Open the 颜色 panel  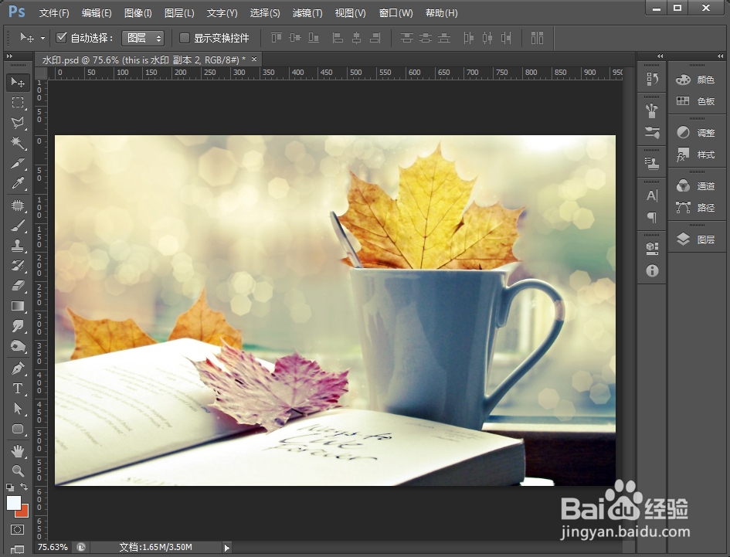point(697,80)
